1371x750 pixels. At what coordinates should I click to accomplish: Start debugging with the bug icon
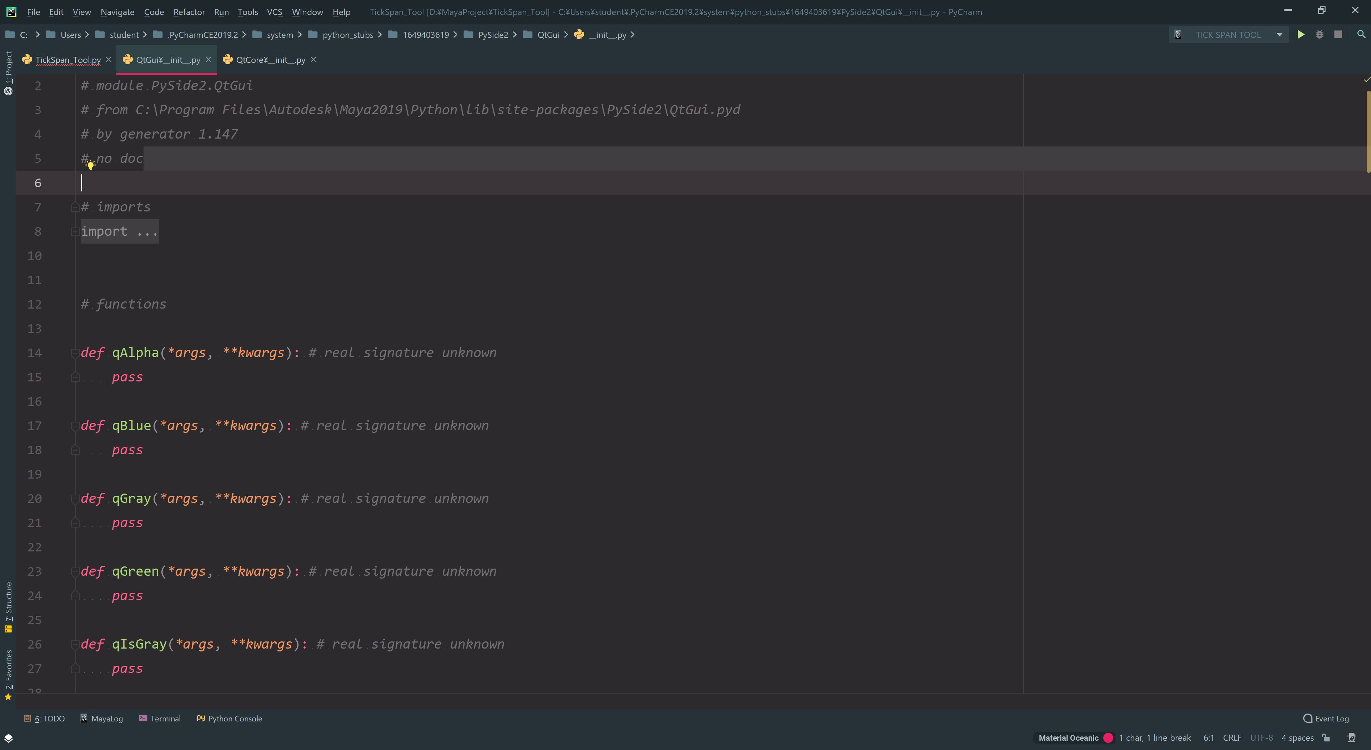click(1319, 35)
